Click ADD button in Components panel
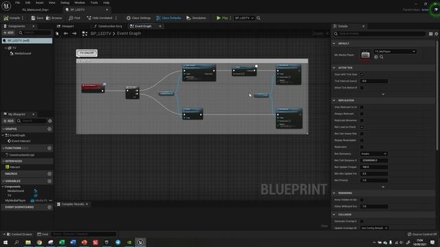 click(x=8, y=33)
